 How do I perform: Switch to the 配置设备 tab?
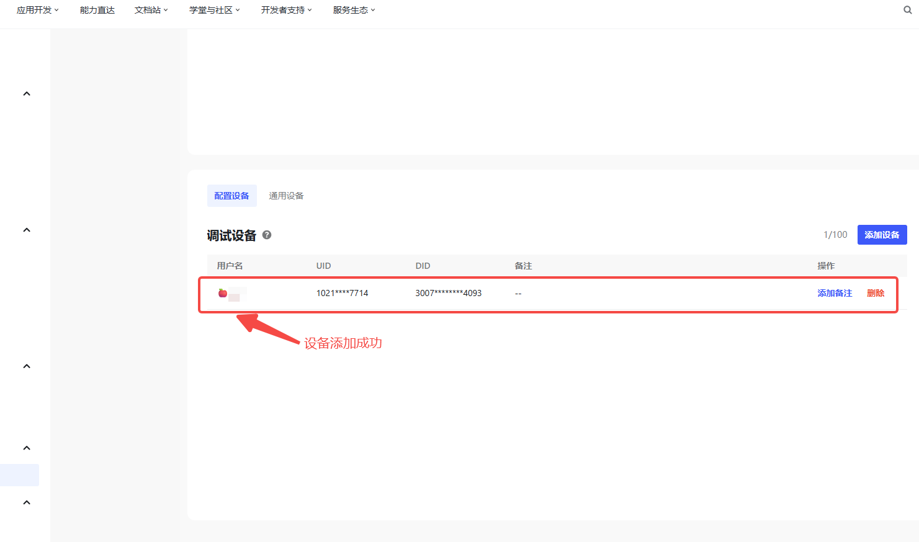[231, 196]
